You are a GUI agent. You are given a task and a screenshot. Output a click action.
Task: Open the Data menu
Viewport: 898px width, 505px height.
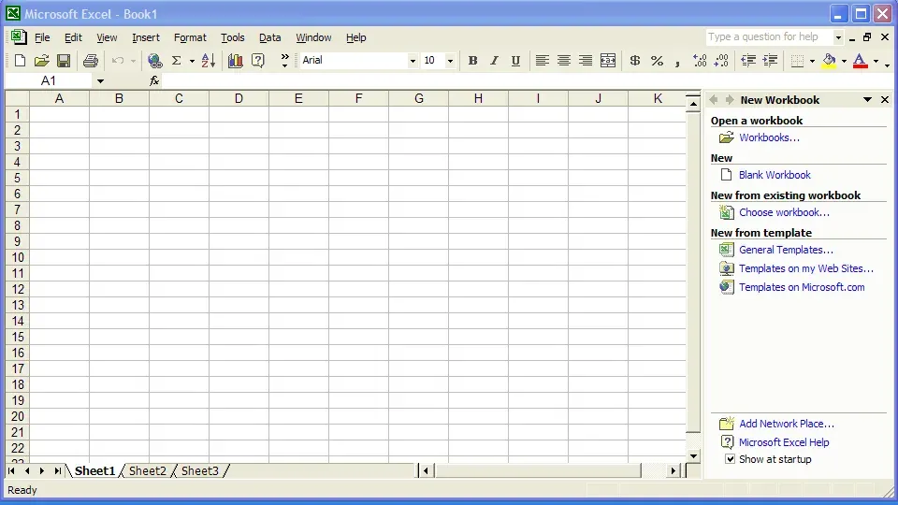coord(269,37)
